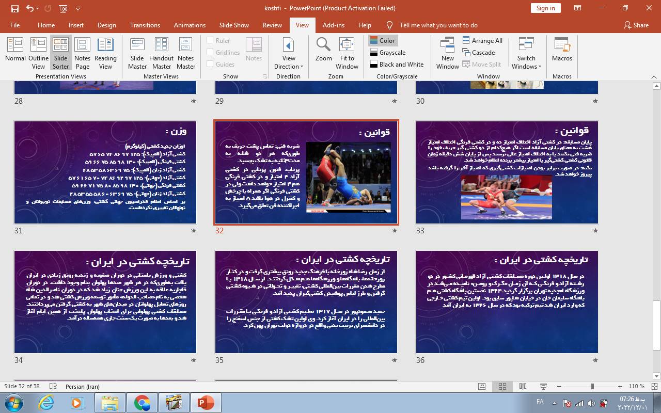Select slide 35 thumbnail

pos(306,301)
